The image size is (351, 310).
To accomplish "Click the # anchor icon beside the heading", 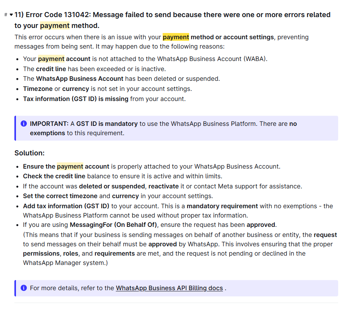I will pos(6,15).
